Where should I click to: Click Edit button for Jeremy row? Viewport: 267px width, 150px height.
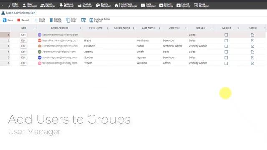(x=23, y=52)
